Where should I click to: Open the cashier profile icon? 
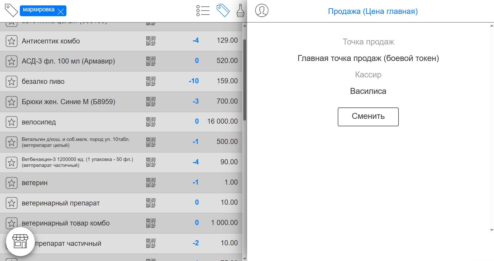(x=262, y=11)
